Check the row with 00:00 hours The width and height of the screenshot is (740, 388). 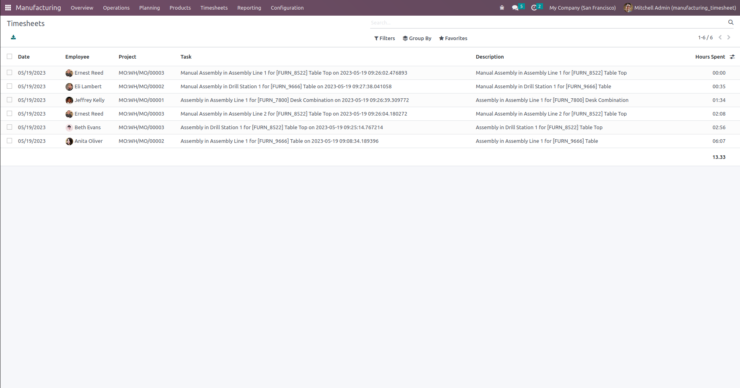(x=9, y=73)
